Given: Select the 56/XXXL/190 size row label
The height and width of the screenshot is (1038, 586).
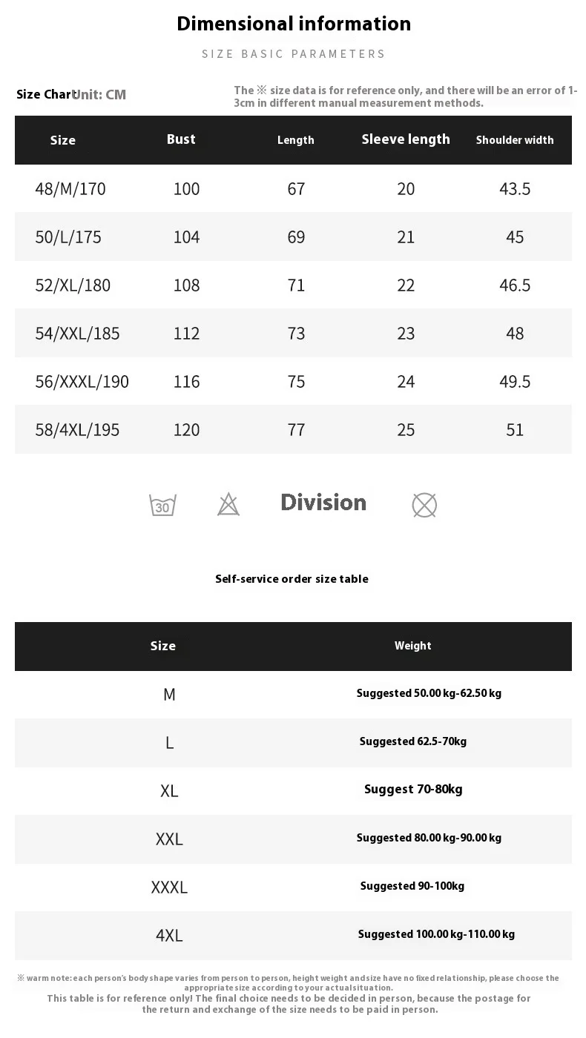Looking at the screenshot, I should 82,382.
